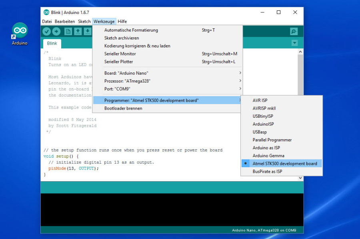The height and width of the screenshot is (239, 360).
Task: Click Bootloader brennen menu entry
Action: pyautogui.click(x=123, y=108)
